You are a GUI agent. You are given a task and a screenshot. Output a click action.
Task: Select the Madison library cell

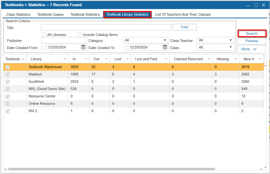click(47, 74)
